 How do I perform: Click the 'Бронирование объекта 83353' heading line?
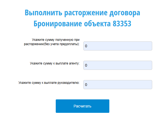82,24
